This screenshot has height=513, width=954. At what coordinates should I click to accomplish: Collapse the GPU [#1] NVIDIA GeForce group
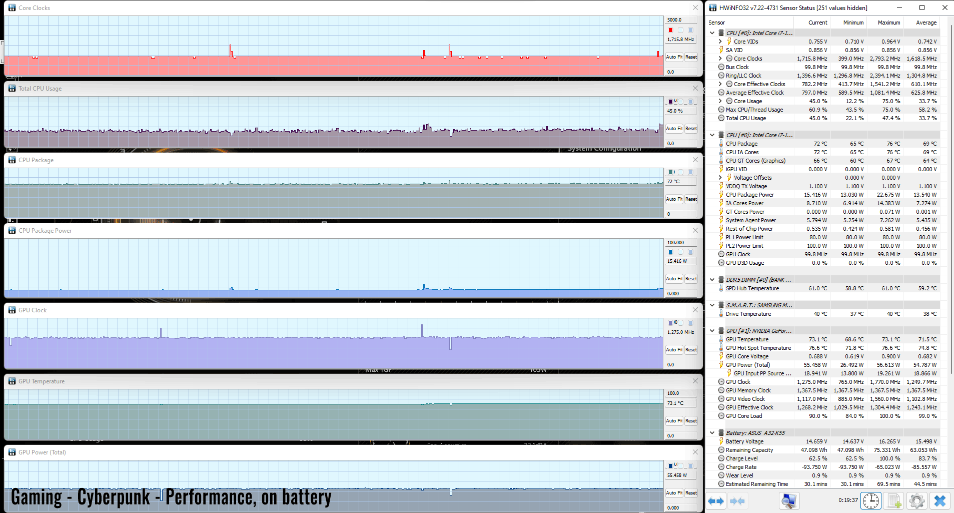[x=712, y=331]
